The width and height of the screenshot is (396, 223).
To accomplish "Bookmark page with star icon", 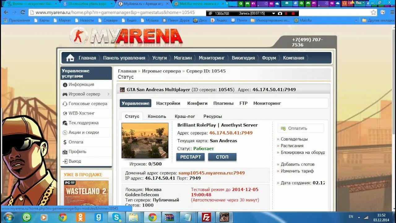I will pos(374,12).
